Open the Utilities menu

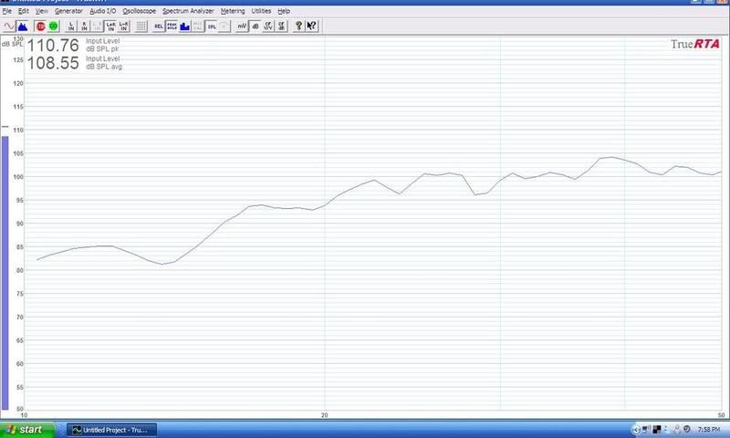(x=261, y=11)
